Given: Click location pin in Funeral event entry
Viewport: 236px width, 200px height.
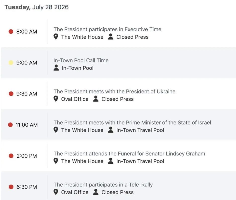Looking at the screenshot, I should 56,161.
